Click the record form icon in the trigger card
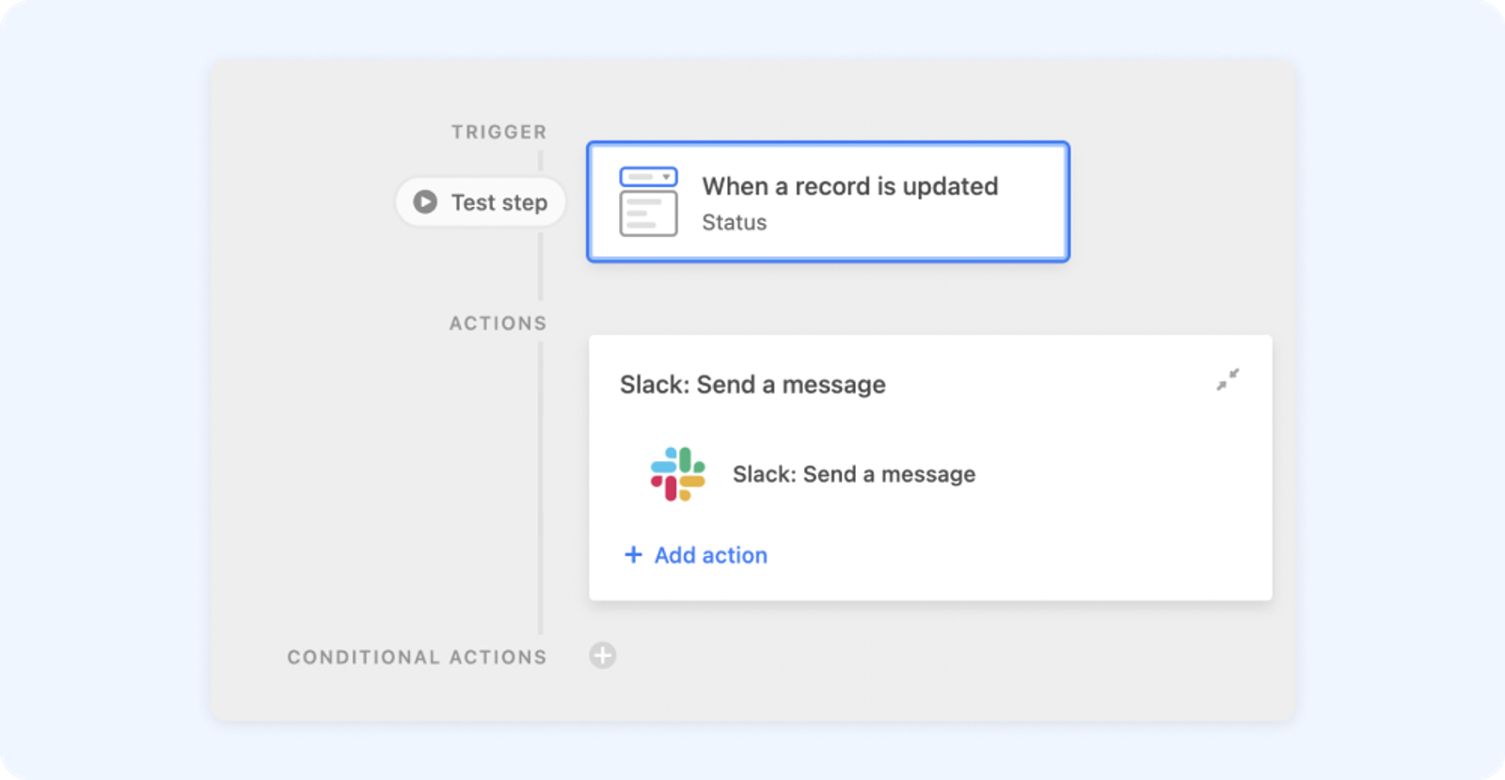Image resolution: width=1505 pixels, height=780 pixels. [648, 201]
